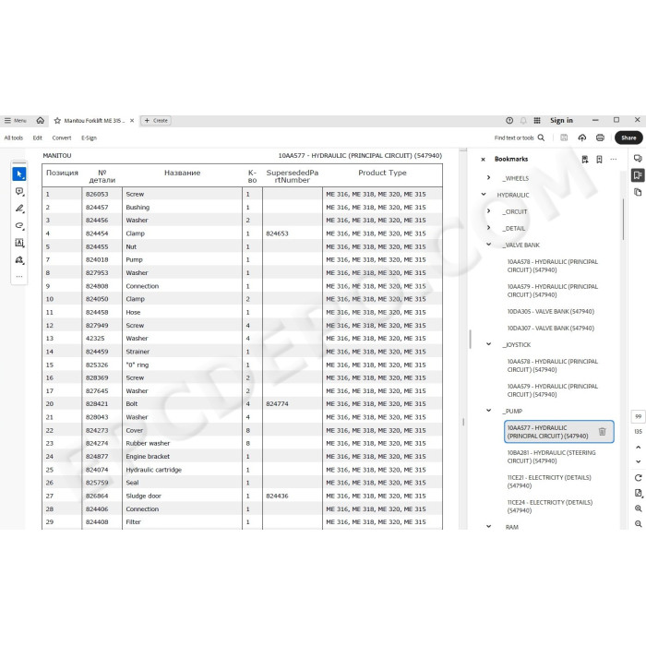Open the notifications bell icon
646x646 pixels.
[x=523, y=120]
